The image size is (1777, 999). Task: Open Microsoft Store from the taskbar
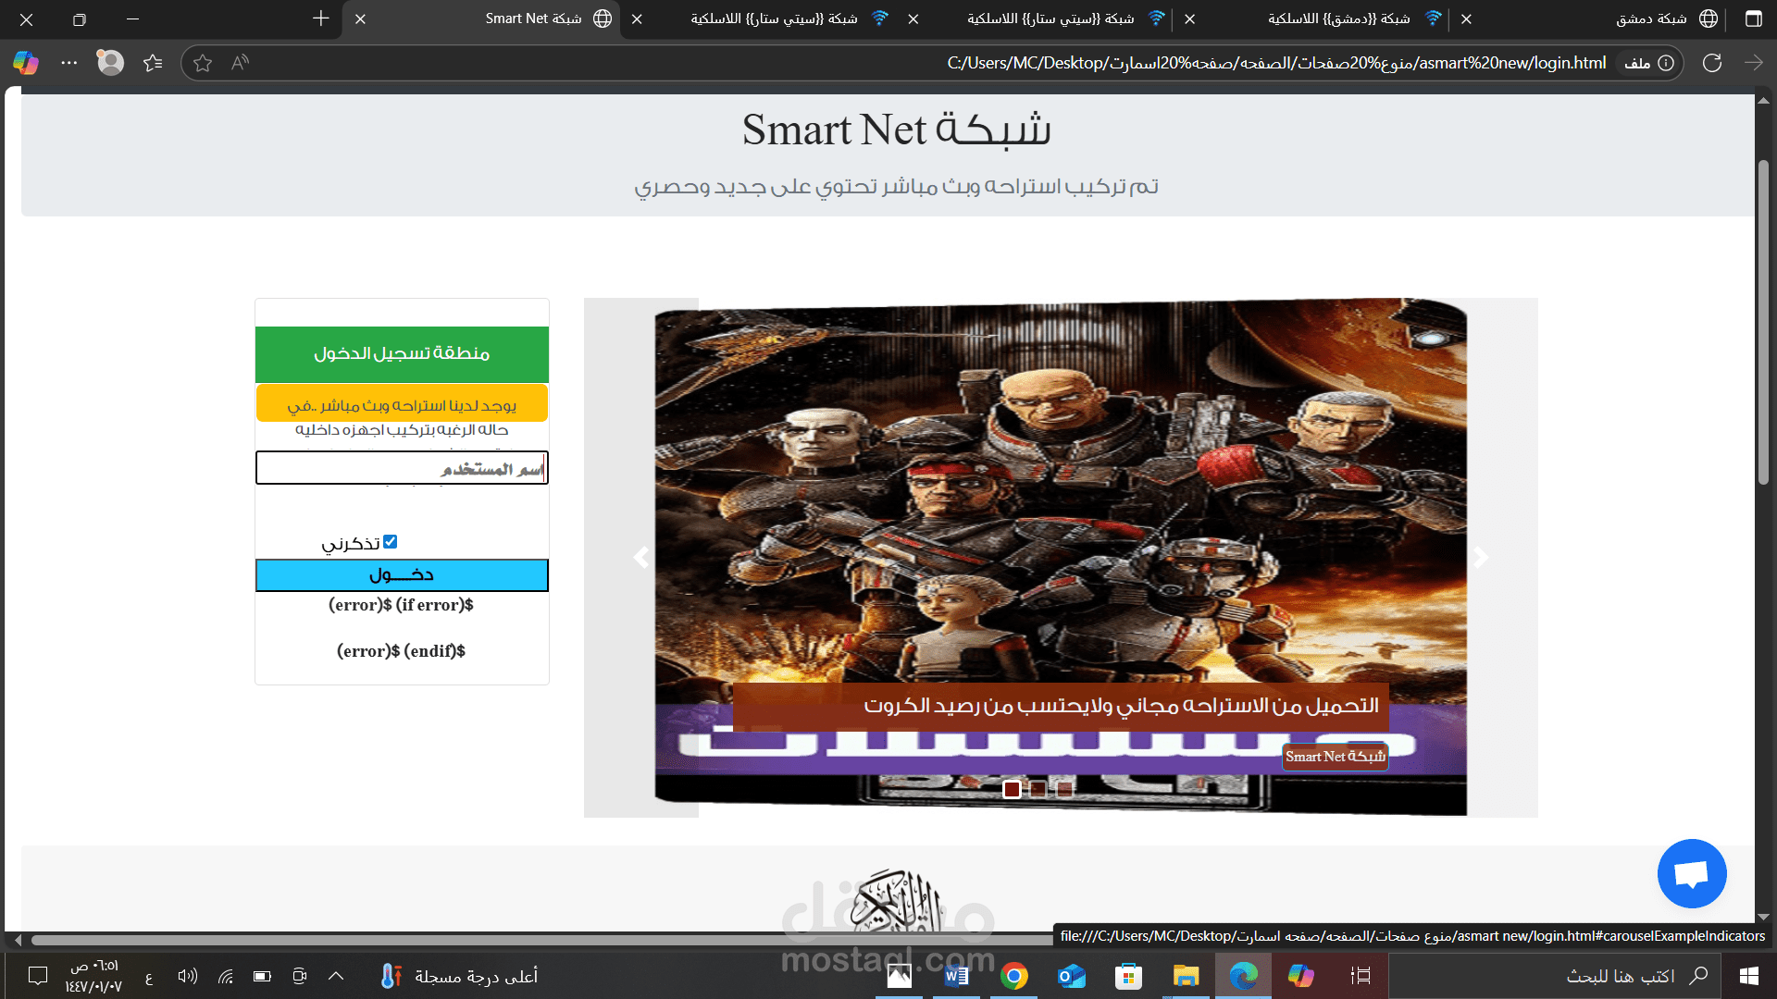(1129, 976)
